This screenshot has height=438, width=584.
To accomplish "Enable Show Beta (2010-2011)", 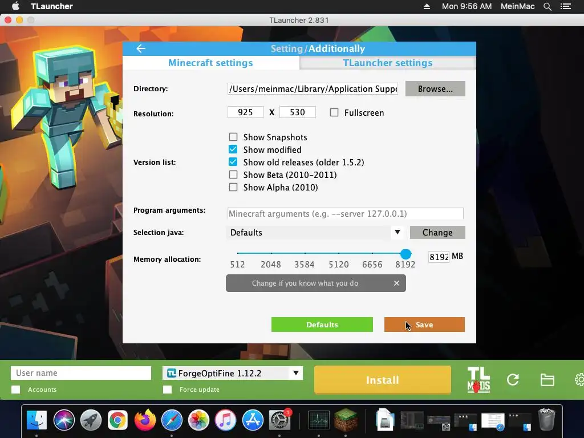I will (x=233, y=175).
